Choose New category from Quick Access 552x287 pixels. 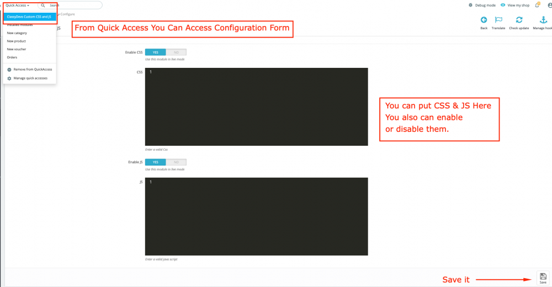(17, 33)
